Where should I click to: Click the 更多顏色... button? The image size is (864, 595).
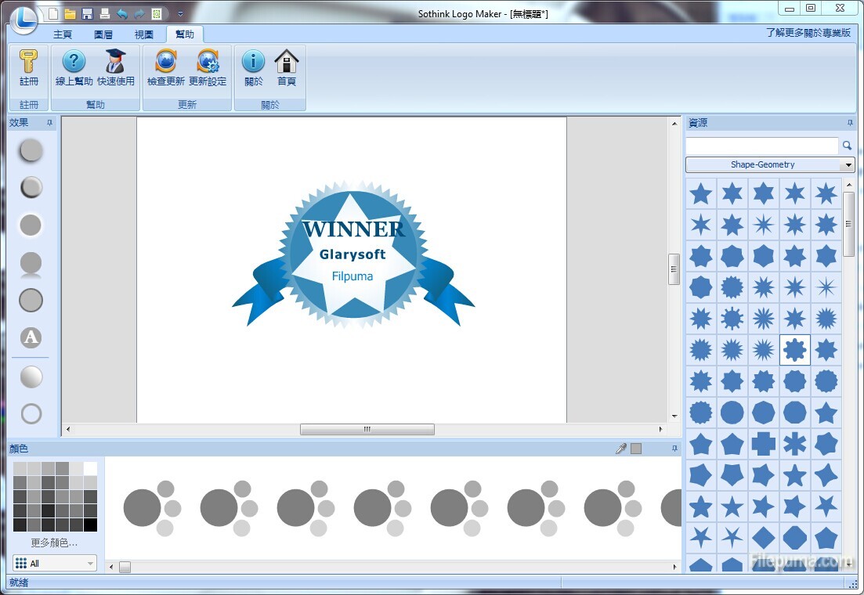(55, 543)
